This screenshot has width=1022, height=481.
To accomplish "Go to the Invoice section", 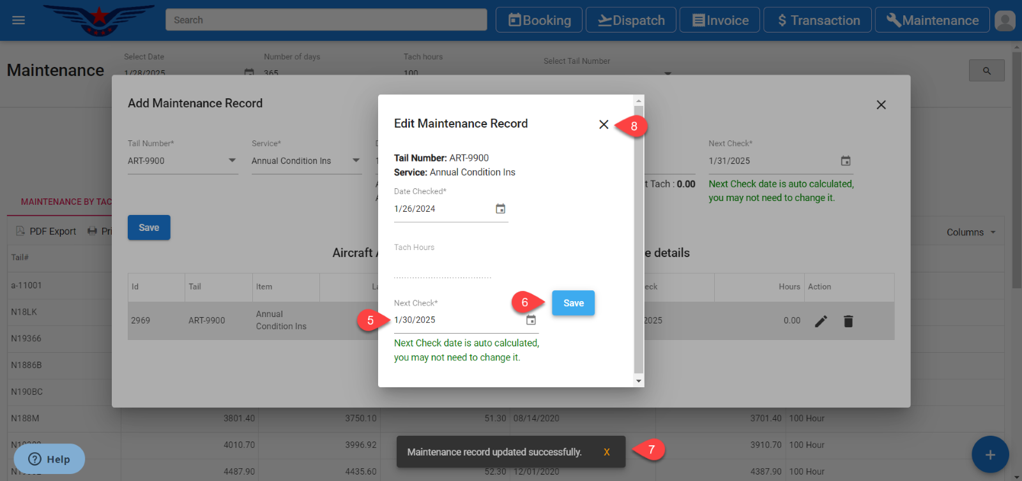I will 720,20.
